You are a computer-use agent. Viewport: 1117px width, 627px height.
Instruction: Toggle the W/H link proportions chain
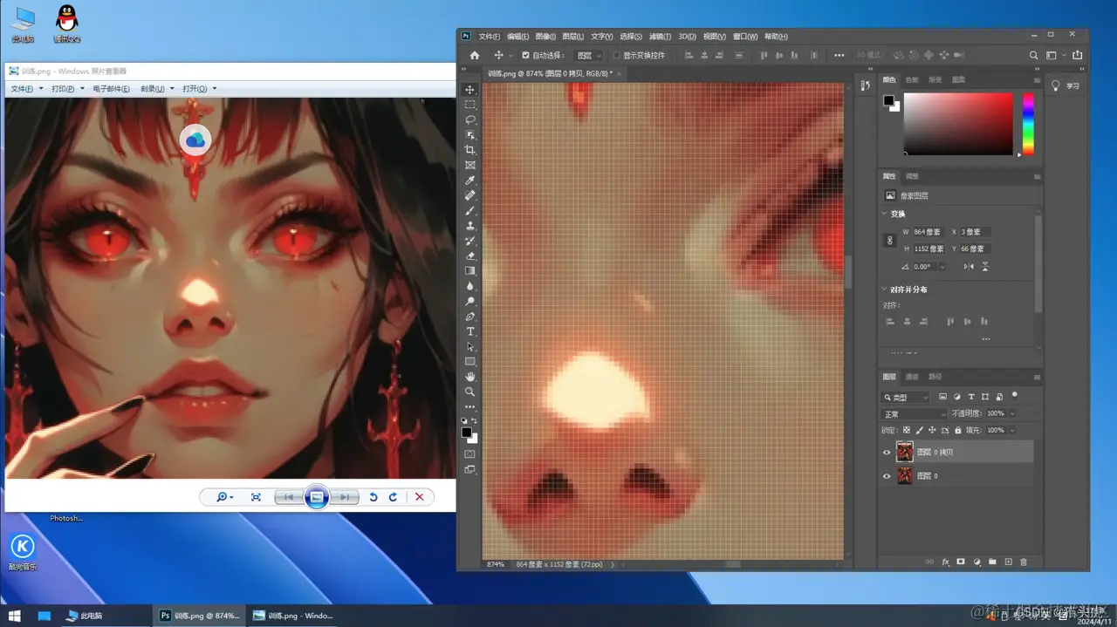point(890,241)
